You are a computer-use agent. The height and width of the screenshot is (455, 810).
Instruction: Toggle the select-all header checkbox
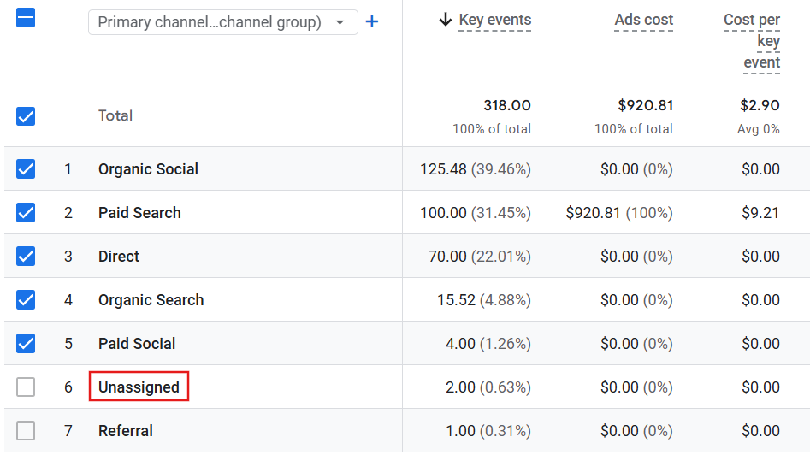tap(26, 18)
